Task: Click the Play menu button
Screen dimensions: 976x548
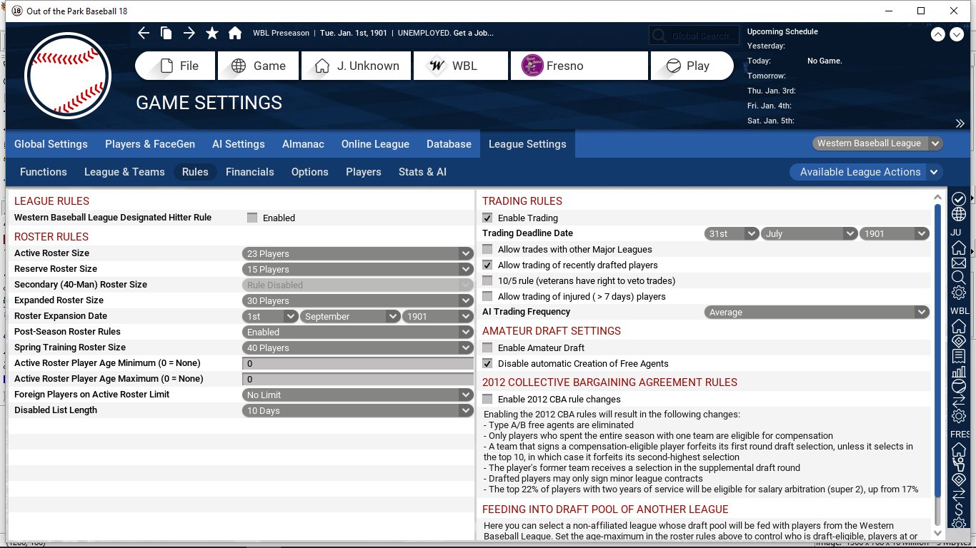Action: tap(691, 66)
